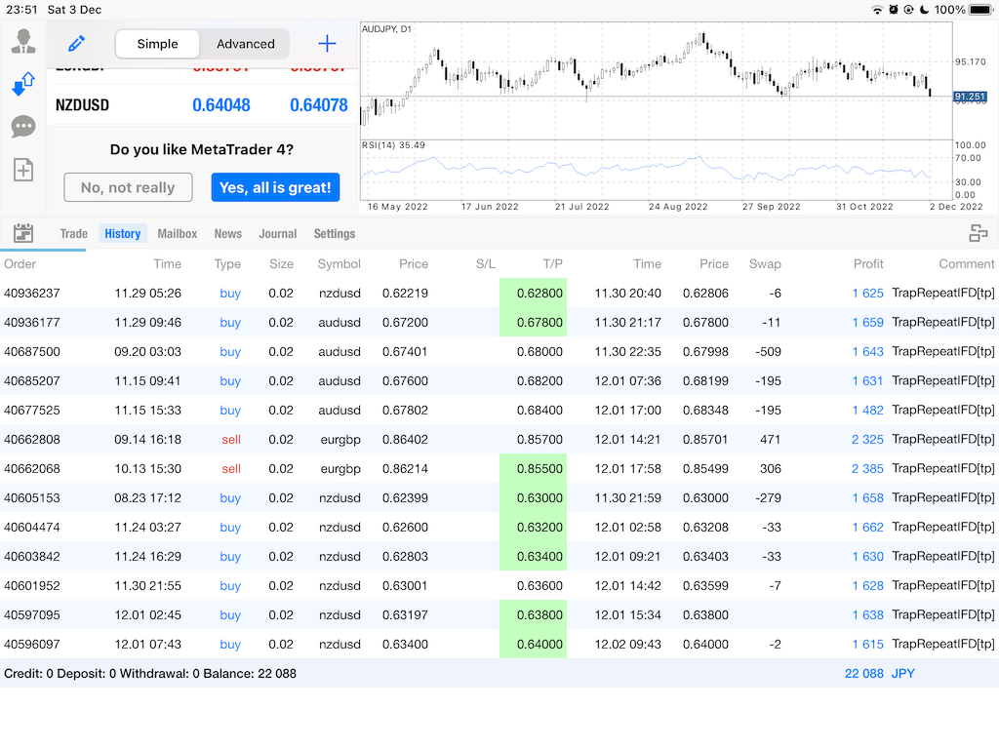
Task: Click the AUDJPY D1 candlestick chart
Action: point(657,81)
